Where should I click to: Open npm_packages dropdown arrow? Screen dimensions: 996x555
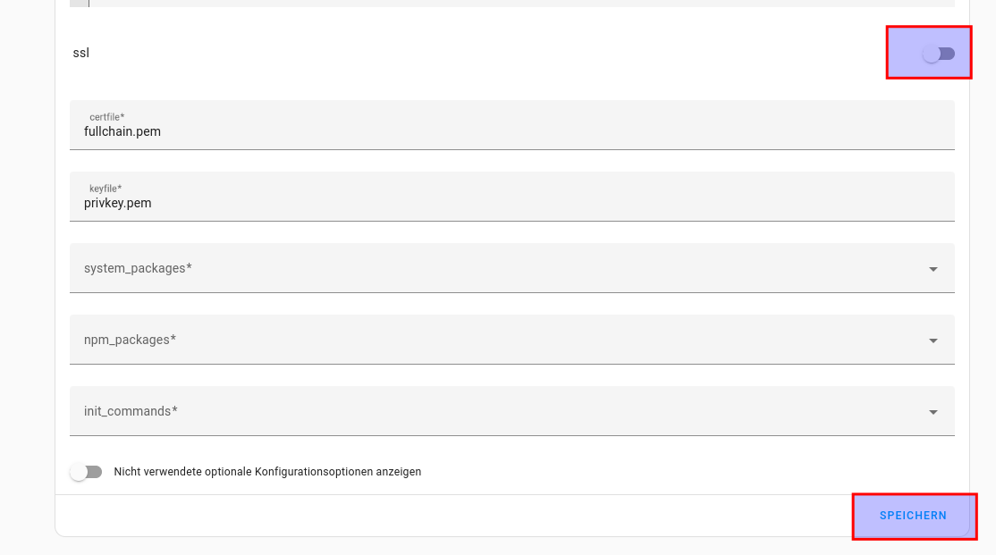click(933, 341)
